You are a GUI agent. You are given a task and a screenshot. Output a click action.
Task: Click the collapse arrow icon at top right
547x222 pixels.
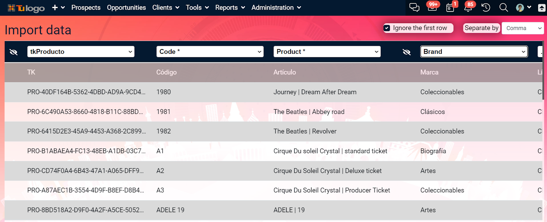[542, 8]
